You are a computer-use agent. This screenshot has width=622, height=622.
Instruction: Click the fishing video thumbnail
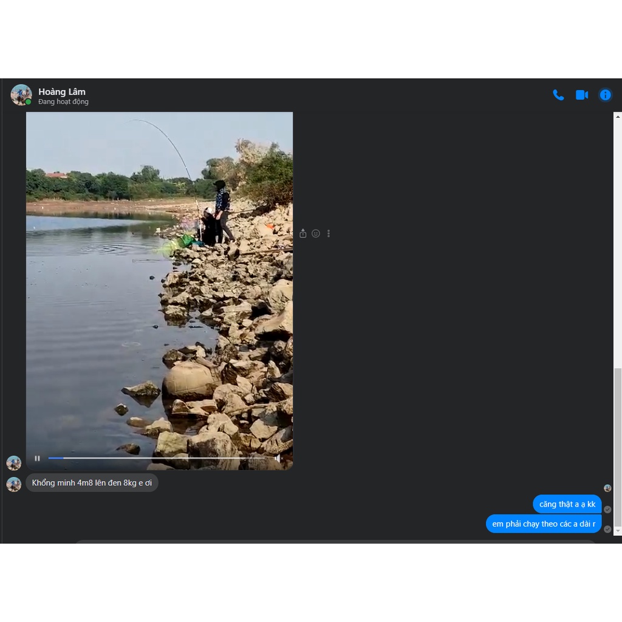tap(159, 285)
